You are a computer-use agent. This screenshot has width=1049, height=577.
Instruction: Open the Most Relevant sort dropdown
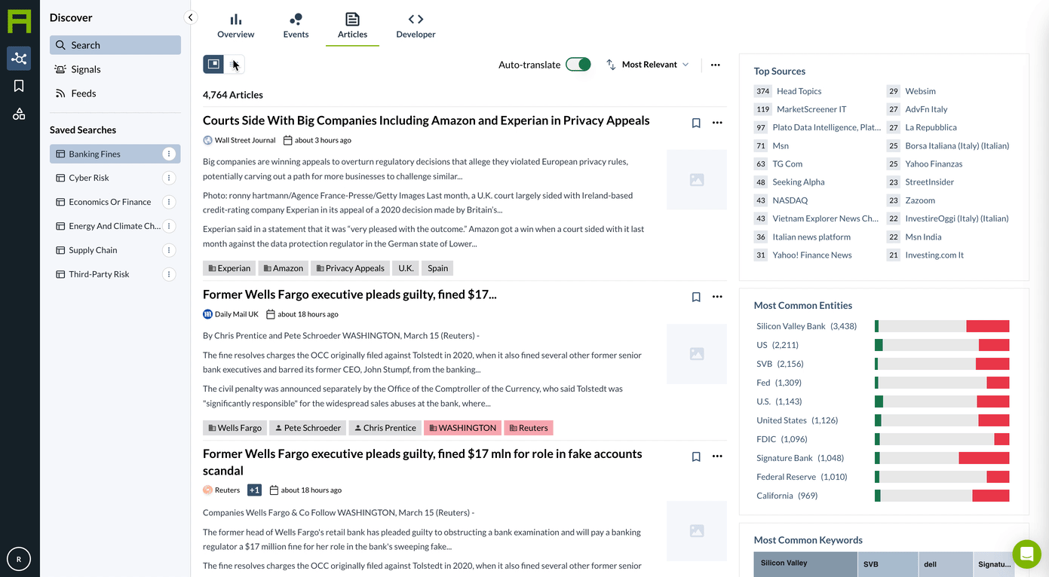[x=648, y=65]
